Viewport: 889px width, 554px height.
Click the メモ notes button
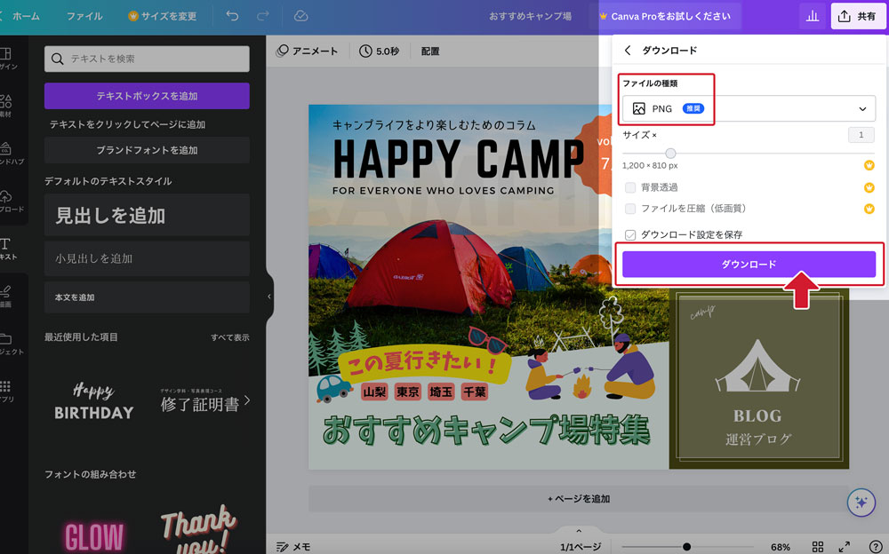pyautogui.click(x=293, y=547)
